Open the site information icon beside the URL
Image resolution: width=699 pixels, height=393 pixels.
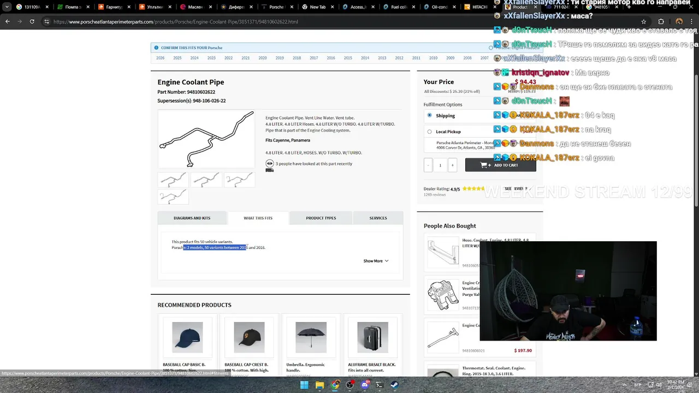(x=46, y=22)
